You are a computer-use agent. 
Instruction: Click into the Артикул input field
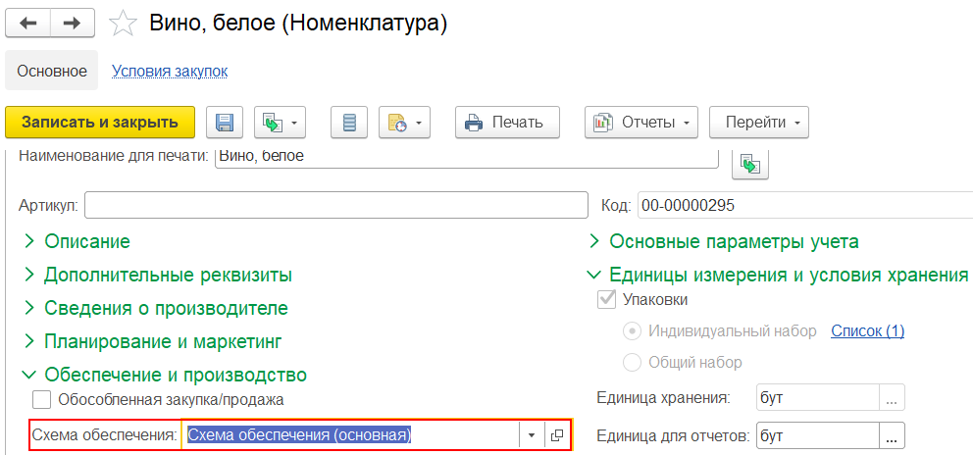[338, 206]
